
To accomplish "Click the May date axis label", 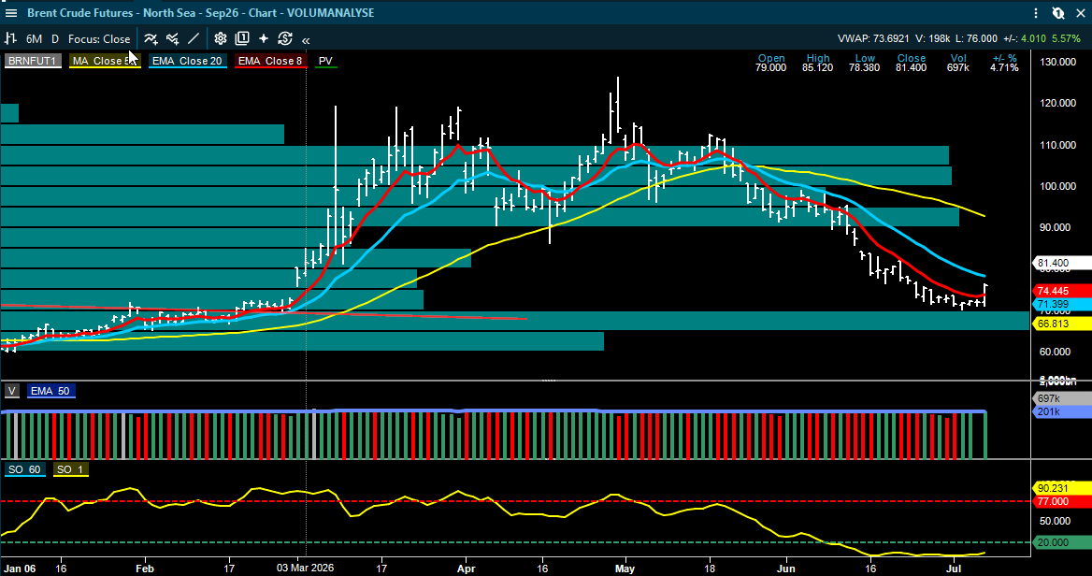I will click(625, 568).
